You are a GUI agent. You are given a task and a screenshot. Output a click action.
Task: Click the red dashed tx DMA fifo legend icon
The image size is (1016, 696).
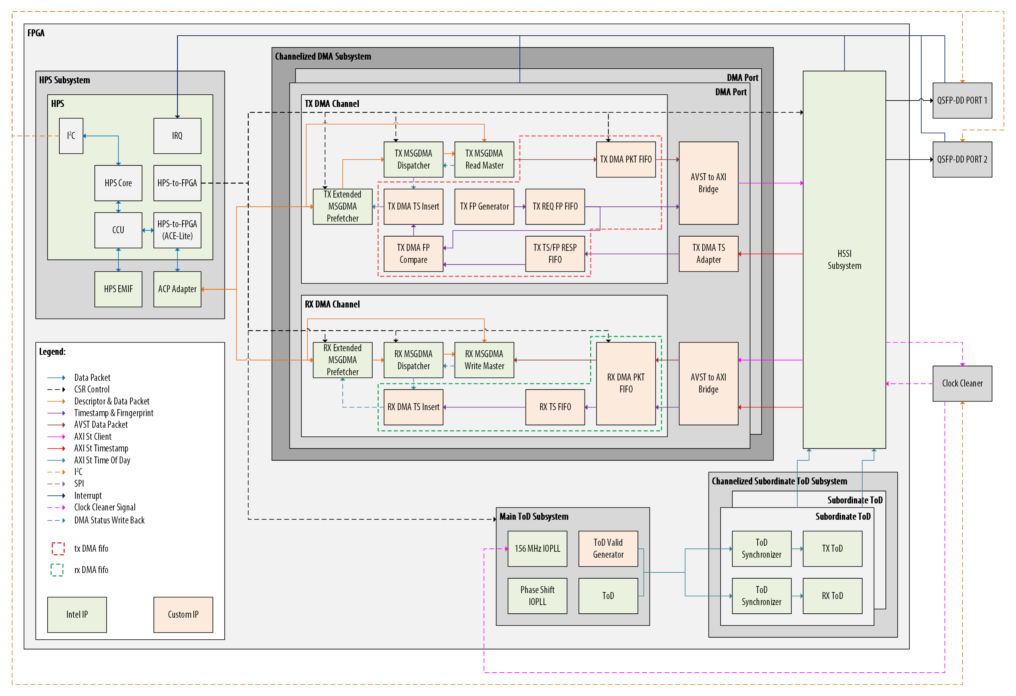(58, 549)
